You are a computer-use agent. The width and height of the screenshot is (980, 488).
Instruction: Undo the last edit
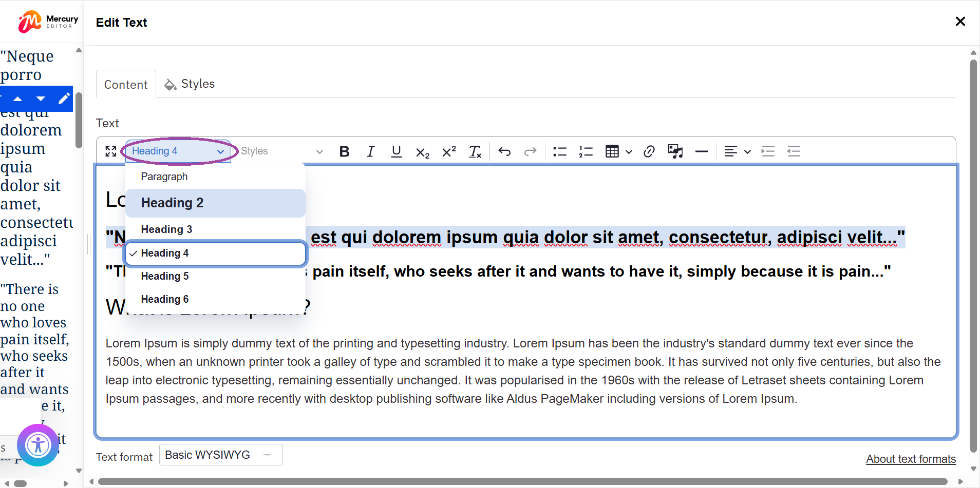504,151
